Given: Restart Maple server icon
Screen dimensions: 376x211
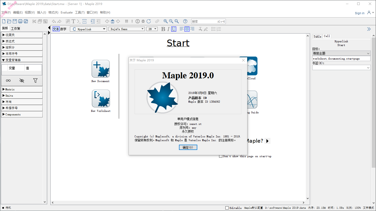Looking at the screenshot, I should pyautogui.click(x=149, y=21).
